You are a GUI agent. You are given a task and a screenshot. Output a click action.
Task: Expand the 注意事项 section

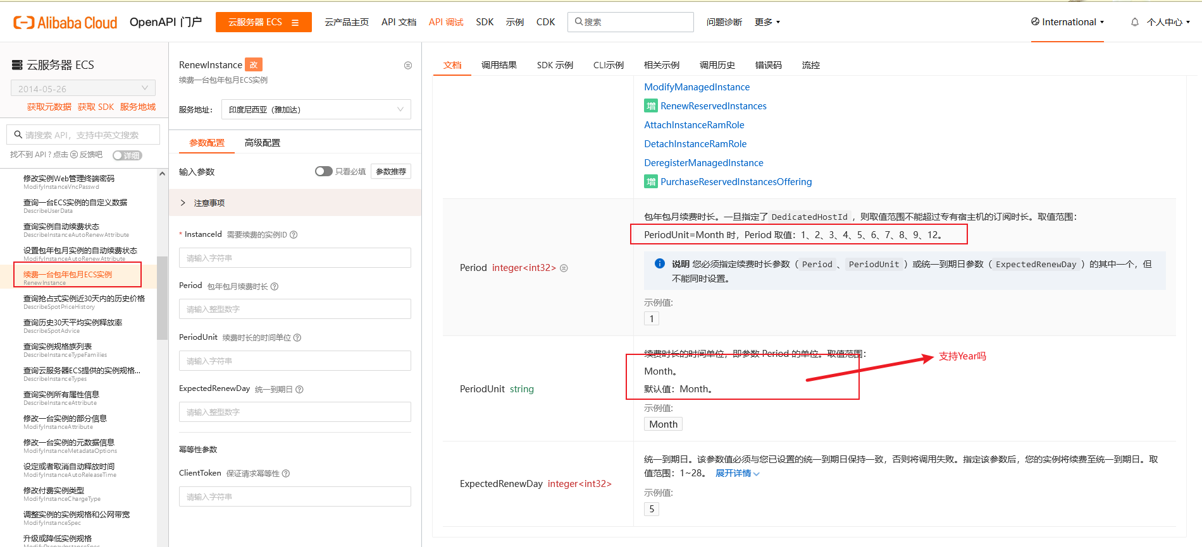point(295,203)
